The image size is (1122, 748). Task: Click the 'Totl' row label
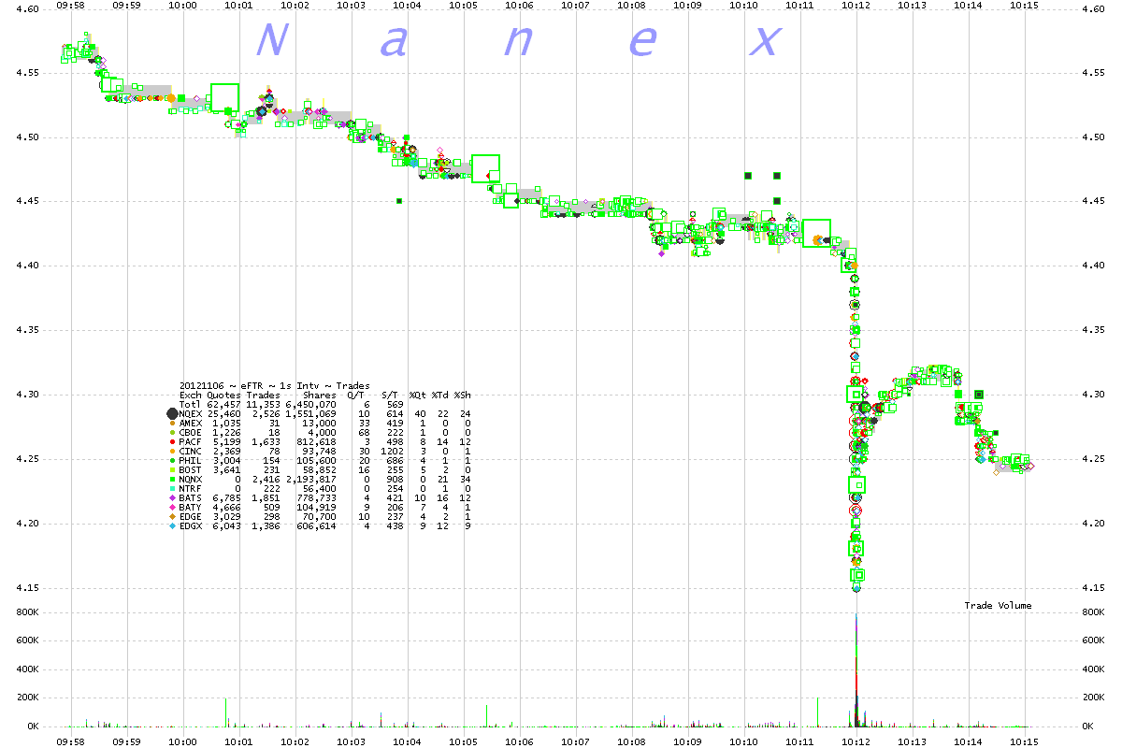(x=190, y=404)
